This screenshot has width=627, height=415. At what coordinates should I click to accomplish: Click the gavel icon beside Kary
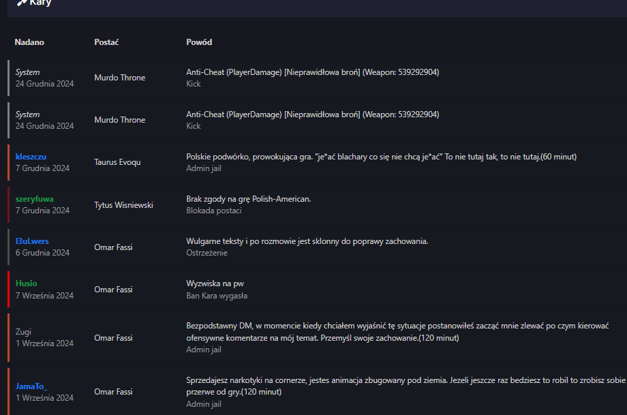(x=22, y=3)
